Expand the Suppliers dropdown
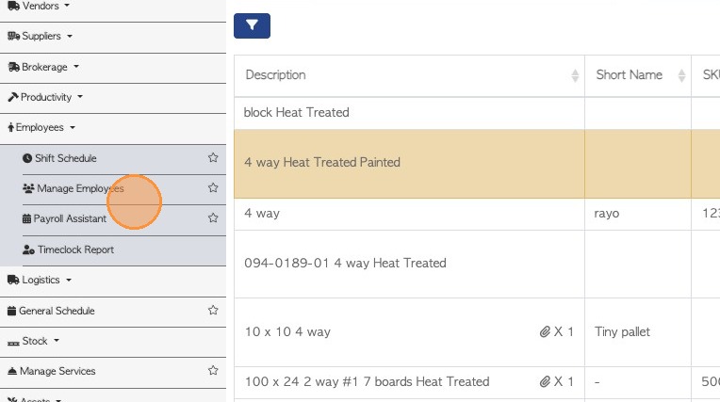Screen dimensions: 720x402 coord(41,36)
